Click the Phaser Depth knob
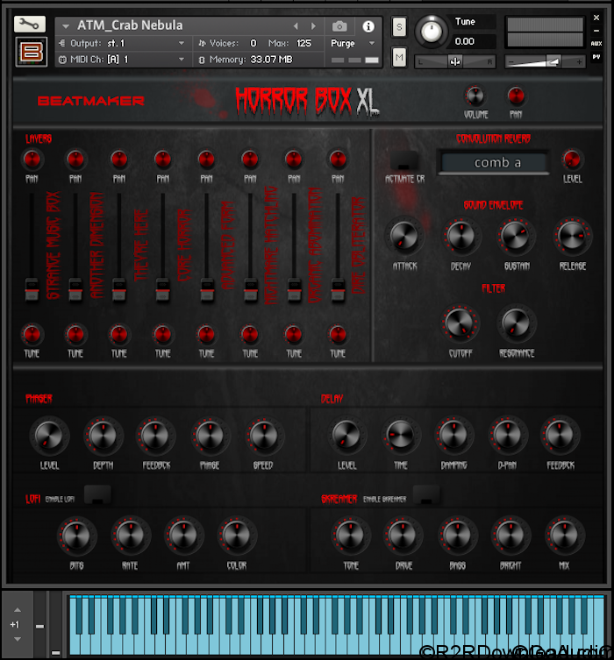This screenshot has height=660, width=614. tap(103, 436)
